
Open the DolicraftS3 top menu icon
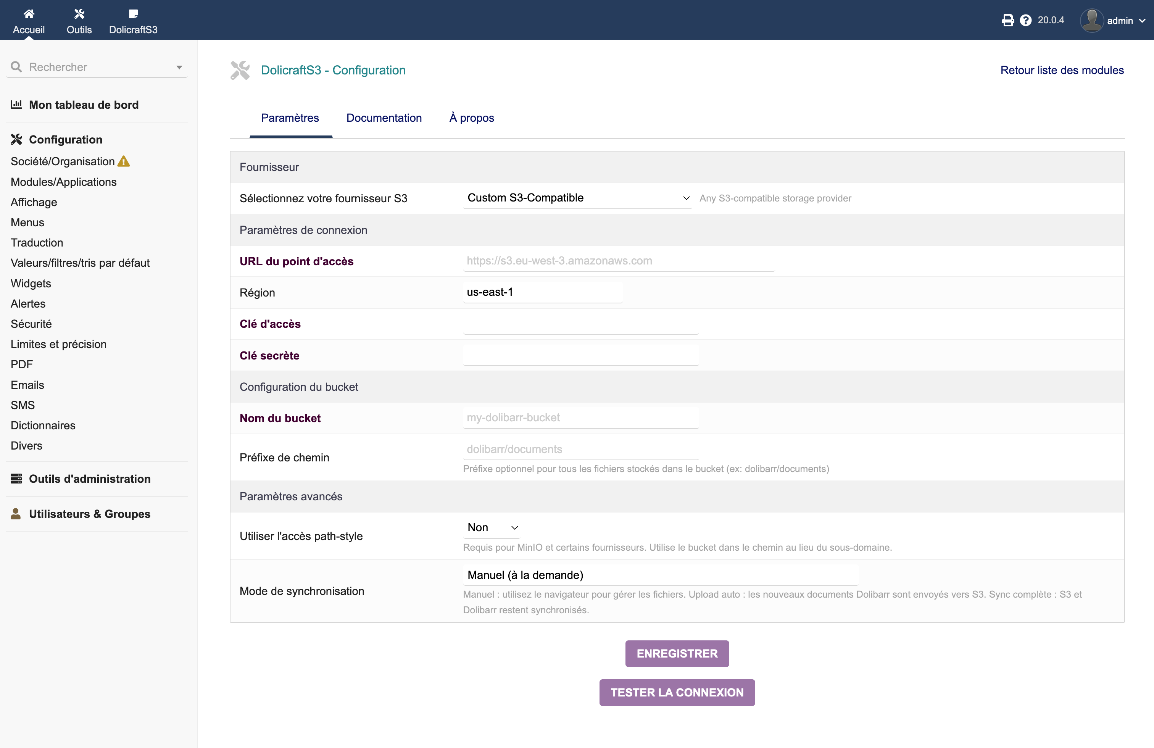point(133,14)
